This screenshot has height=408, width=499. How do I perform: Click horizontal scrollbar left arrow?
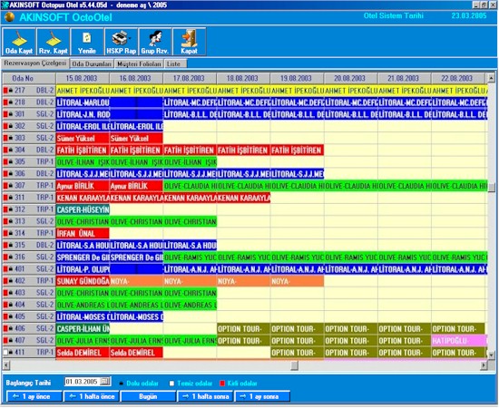click(6, 365)
